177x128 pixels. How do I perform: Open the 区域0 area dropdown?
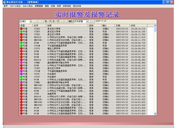pyautogui.click(x=31, y=22)
